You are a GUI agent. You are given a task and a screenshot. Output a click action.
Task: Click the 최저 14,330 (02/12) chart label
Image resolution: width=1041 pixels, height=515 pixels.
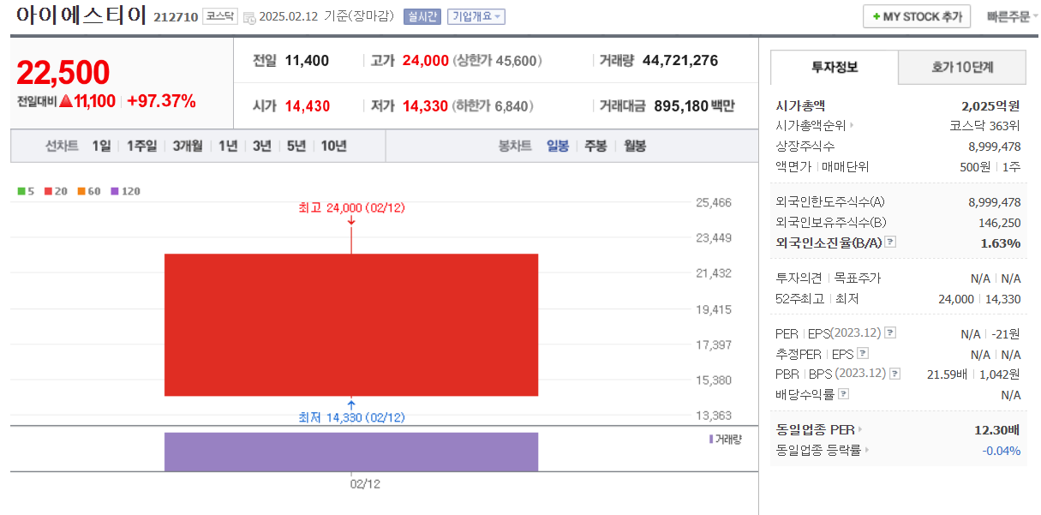(351, 417)
